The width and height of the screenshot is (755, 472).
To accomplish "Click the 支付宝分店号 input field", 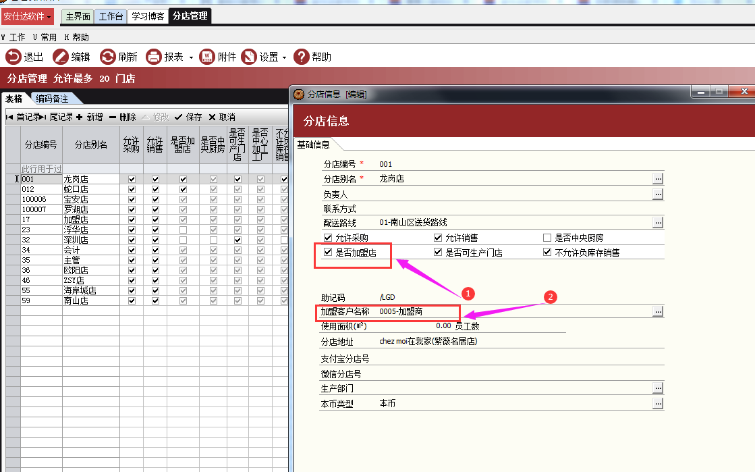I will coord(520,359).
